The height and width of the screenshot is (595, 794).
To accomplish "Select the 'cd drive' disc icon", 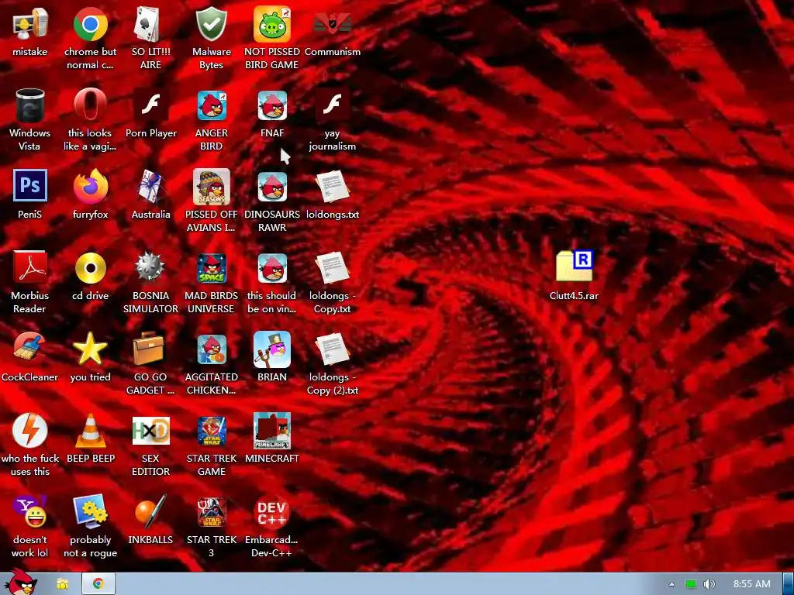I will tap(90, 268).
